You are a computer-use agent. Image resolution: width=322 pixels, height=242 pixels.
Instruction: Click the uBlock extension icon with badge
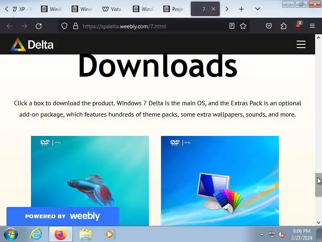click(x=298, y=25)
